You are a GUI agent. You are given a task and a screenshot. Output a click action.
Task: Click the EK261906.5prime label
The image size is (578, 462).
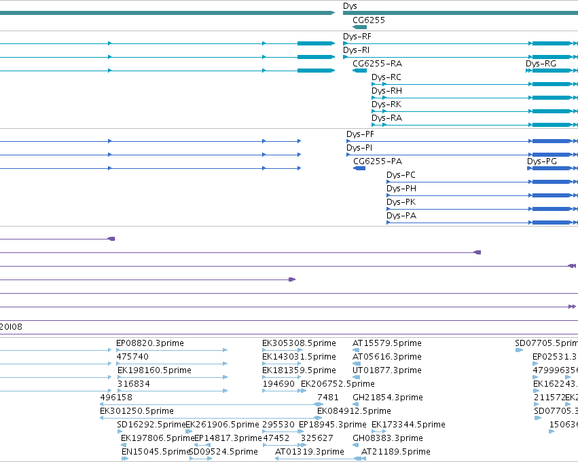tap(222, 425)
